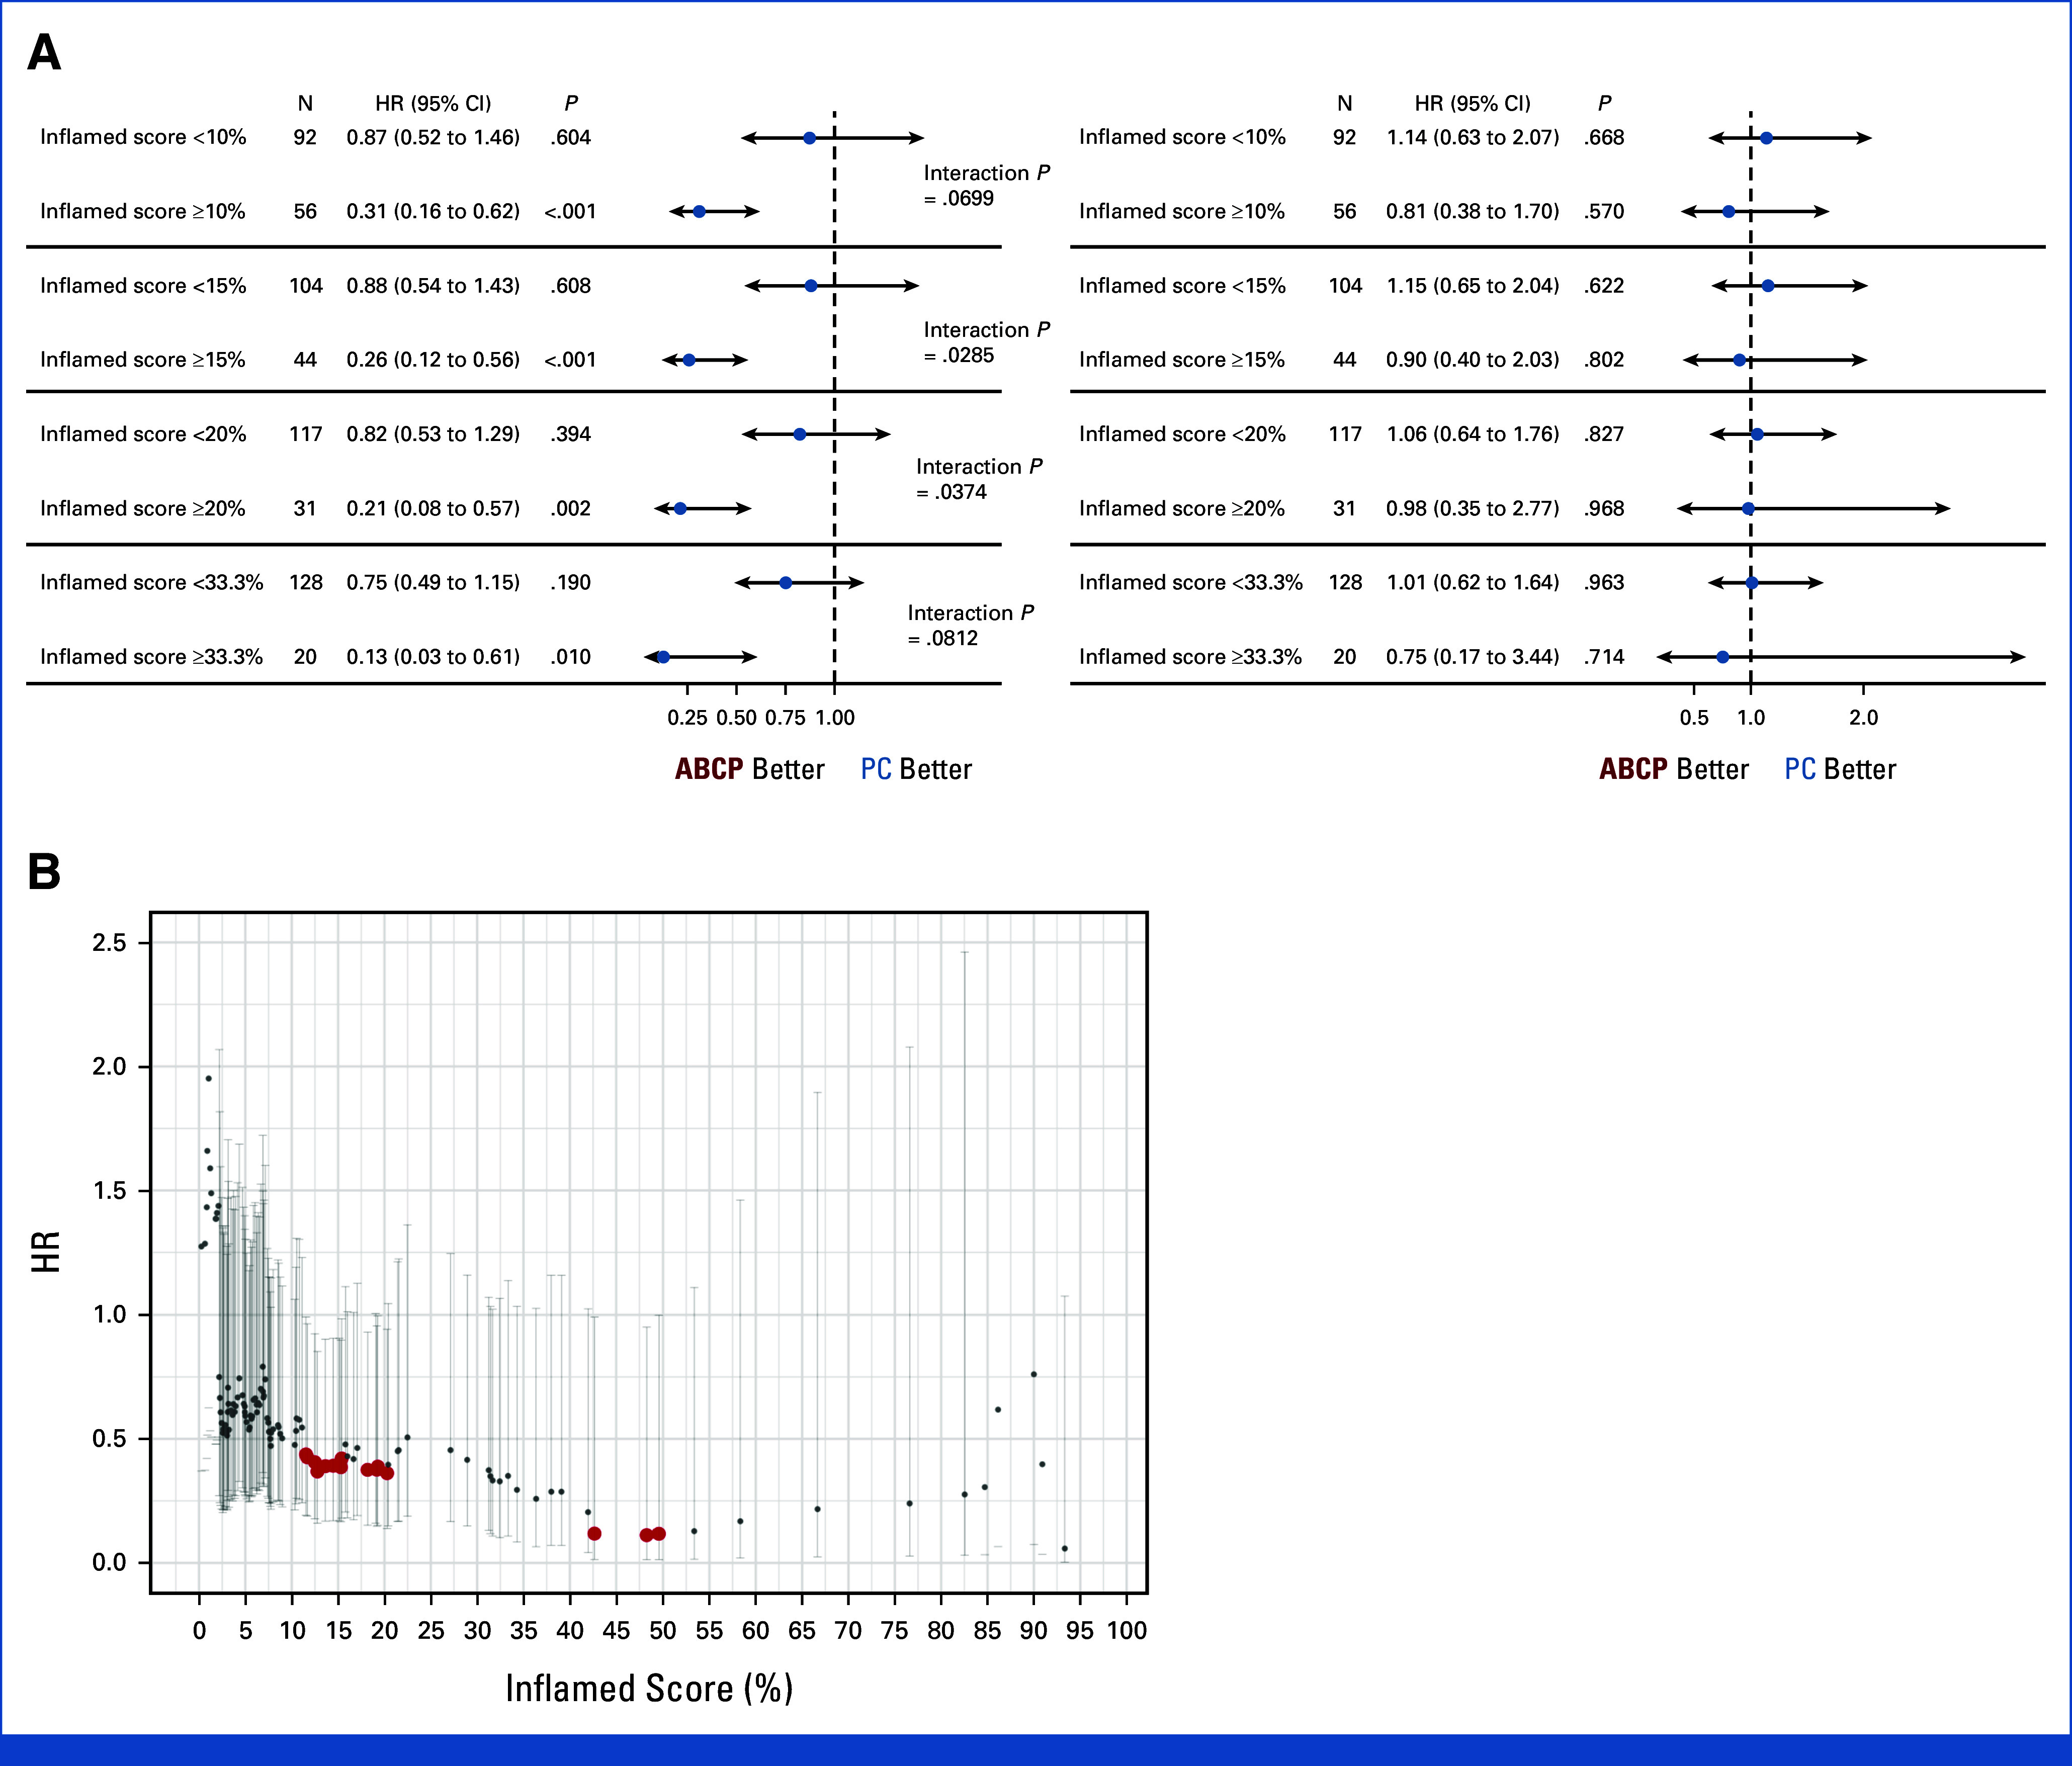Click y-axis tick 1.0 in panel B
The image size is (2072, 1766).
[x=109, y=1314]
